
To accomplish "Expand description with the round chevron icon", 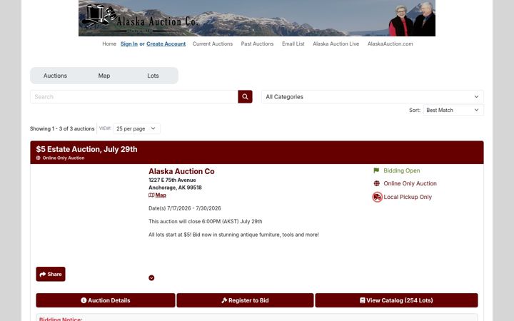I will [x=151, y=277].
